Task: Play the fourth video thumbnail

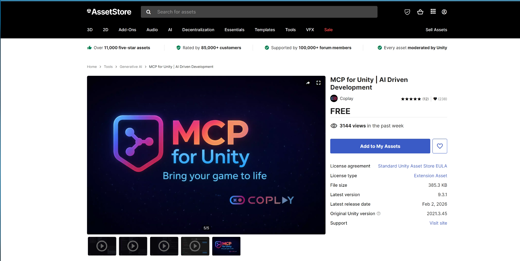Action: point(195,246)
